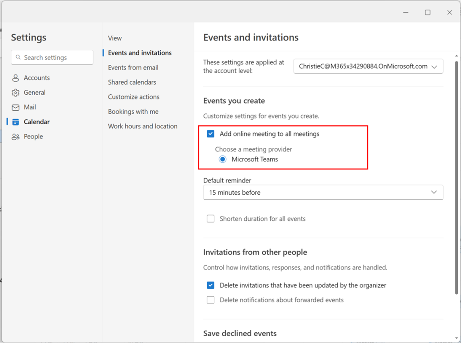
Task: Uncheck Add online meeting to all meetings
Action: [211, 134]
